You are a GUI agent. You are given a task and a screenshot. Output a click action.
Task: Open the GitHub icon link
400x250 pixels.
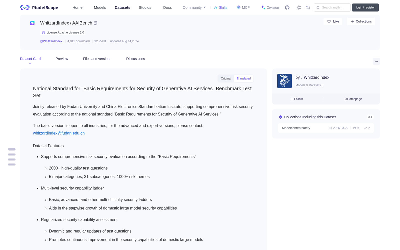tap(287, 7)
